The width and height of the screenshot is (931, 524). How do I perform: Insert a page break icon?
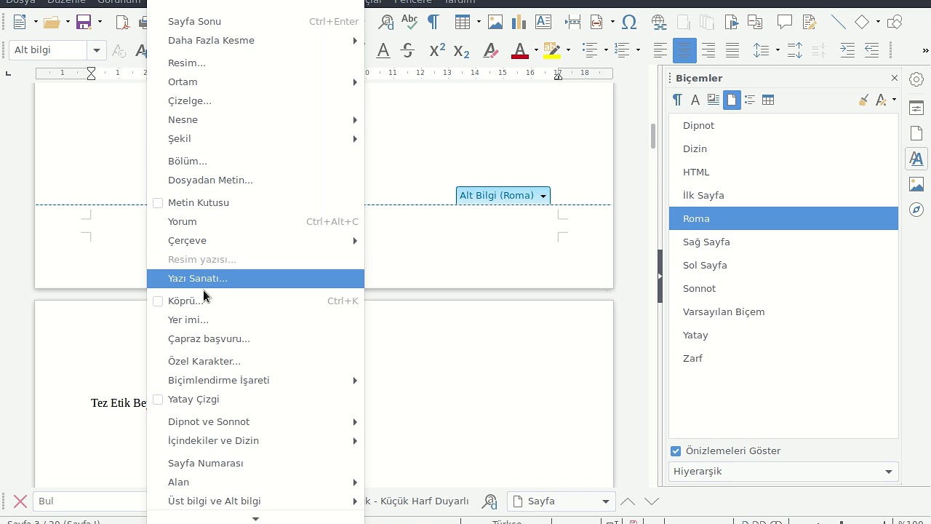click(x=572, y=23)
